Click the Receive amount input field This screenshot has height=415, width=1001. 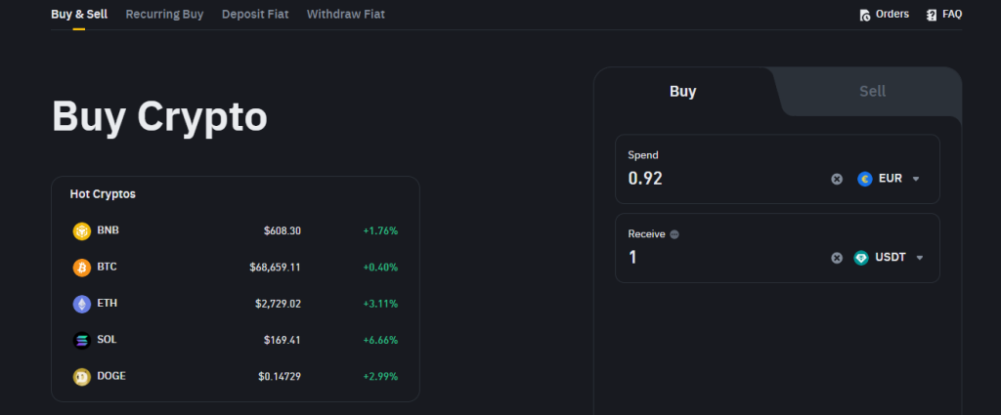[x=723, y=258]
